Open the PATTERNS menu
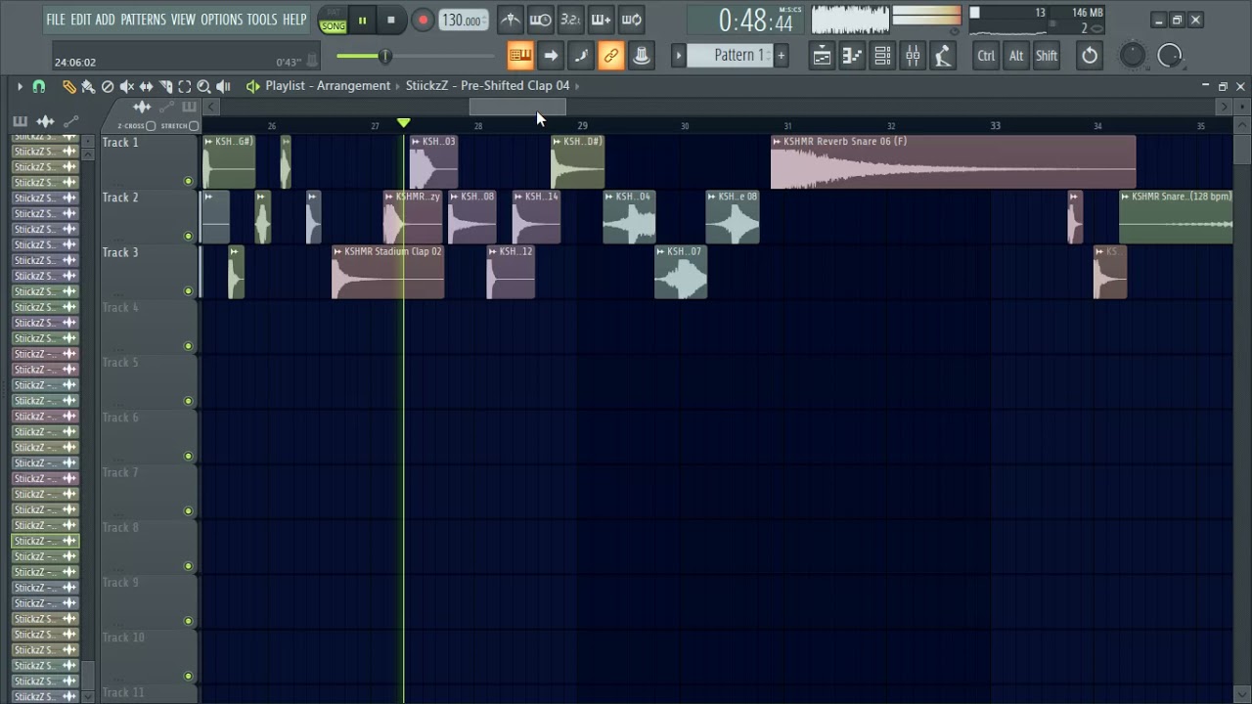This screenshot has width=1252, height=704. [x=143, y=20]
